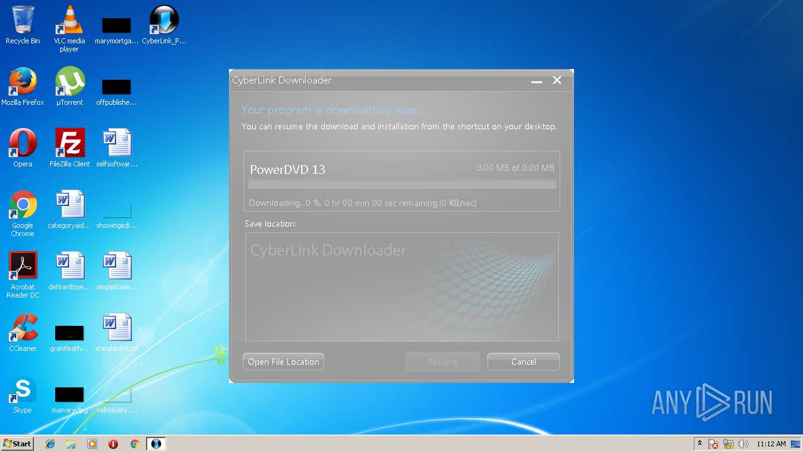803x452 pixels.
Task: Click Open File Location button
Action: coord(284,362)
